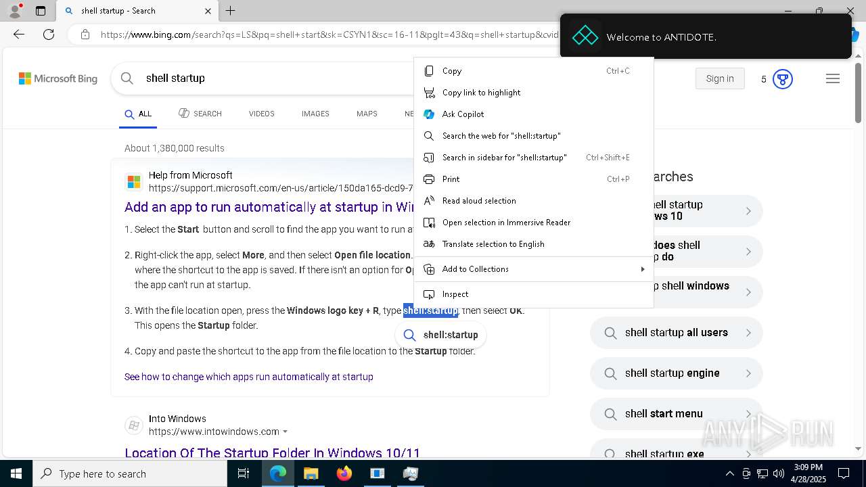Open Add an app to run automatically link
Screen dimensions: 866x487
click(269, 207)
